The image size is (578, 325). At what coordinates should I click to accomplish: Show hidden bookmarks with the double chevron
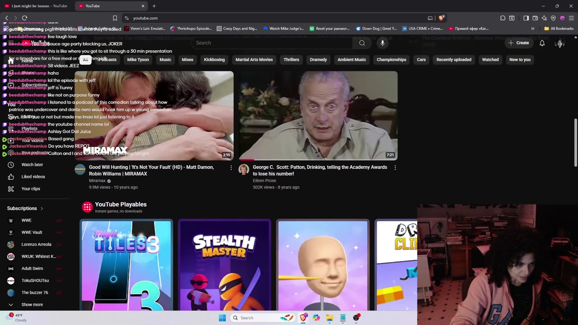(x=532, y=28)
